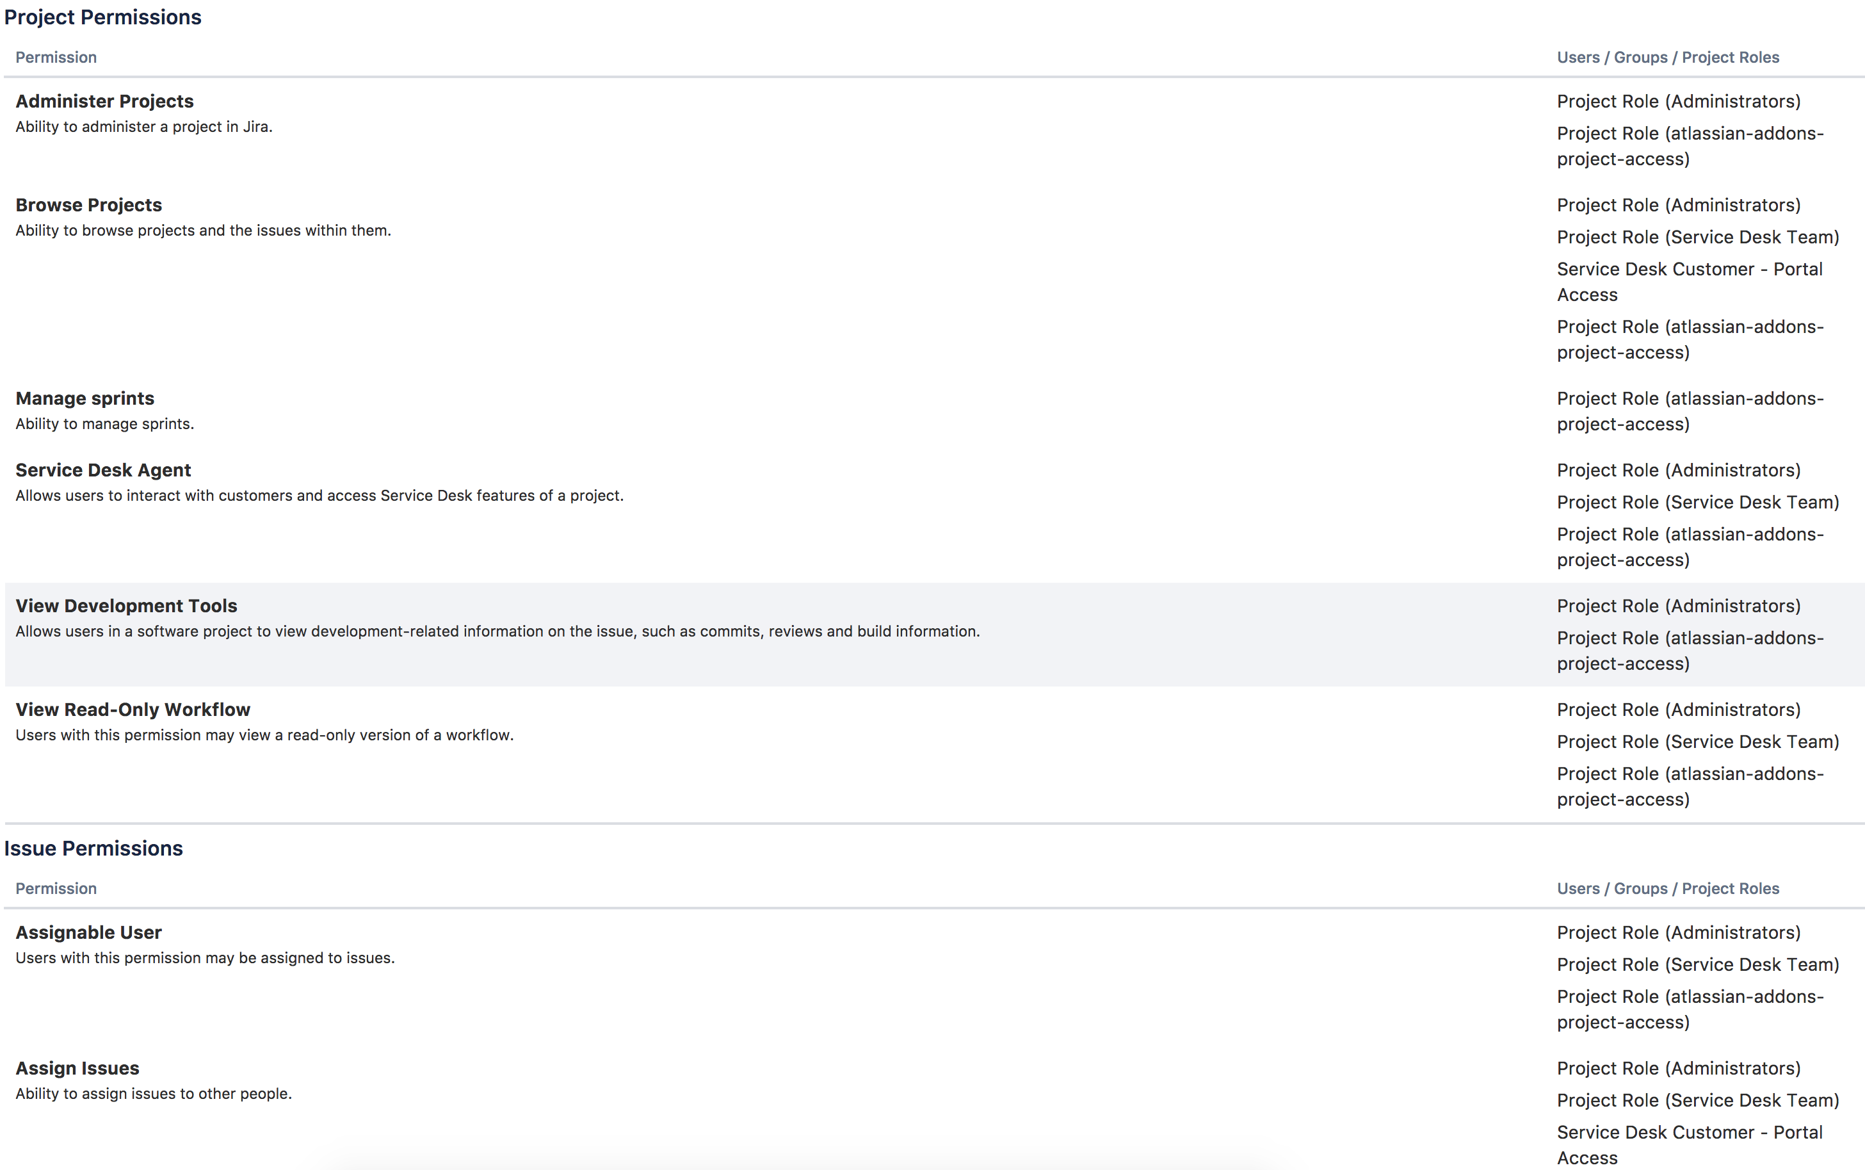Click the Issue Permissions section heading
Image resolution: width=1865 pixels, height=1170 pixels.
93,848
